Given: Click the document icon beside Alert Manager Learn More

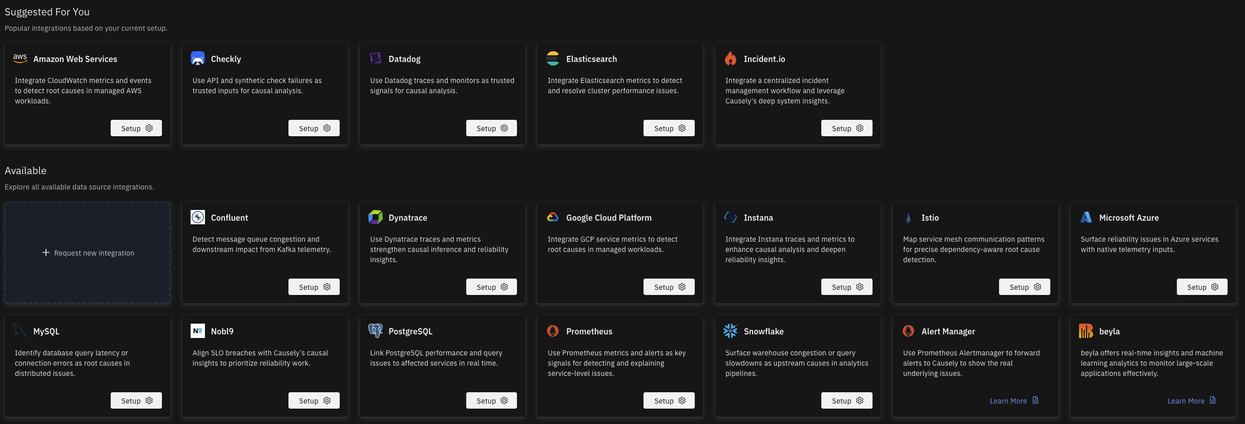Looking at the screenshot, I should click(x=1035, y=400).
